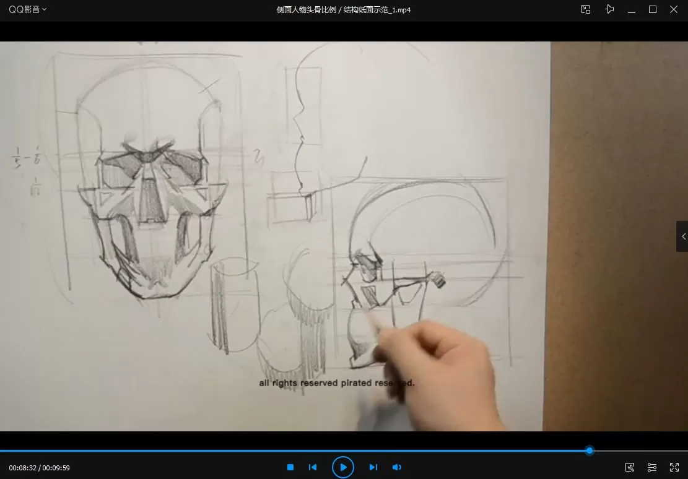
Task: Open playback settings sliders icon
Action: pyautogui.click(x=652, y=467)
